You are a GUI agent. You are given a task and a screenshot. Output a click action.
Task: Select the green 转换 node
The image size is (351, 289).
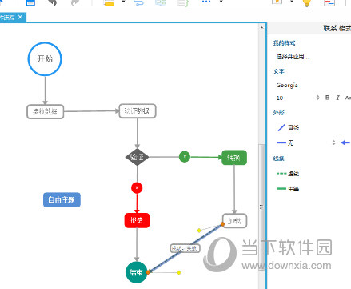[x=234, y=158]
